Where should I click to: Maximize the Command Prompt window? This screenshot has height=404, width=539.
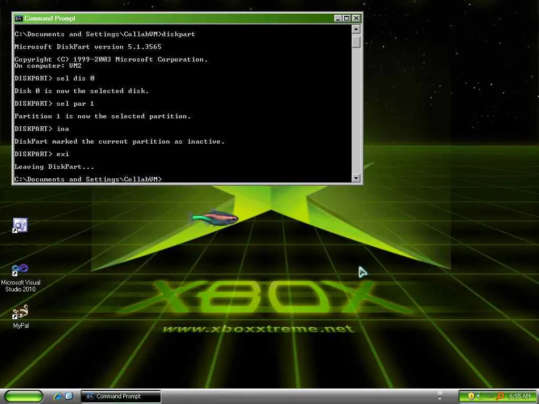[x=346, y=18]
